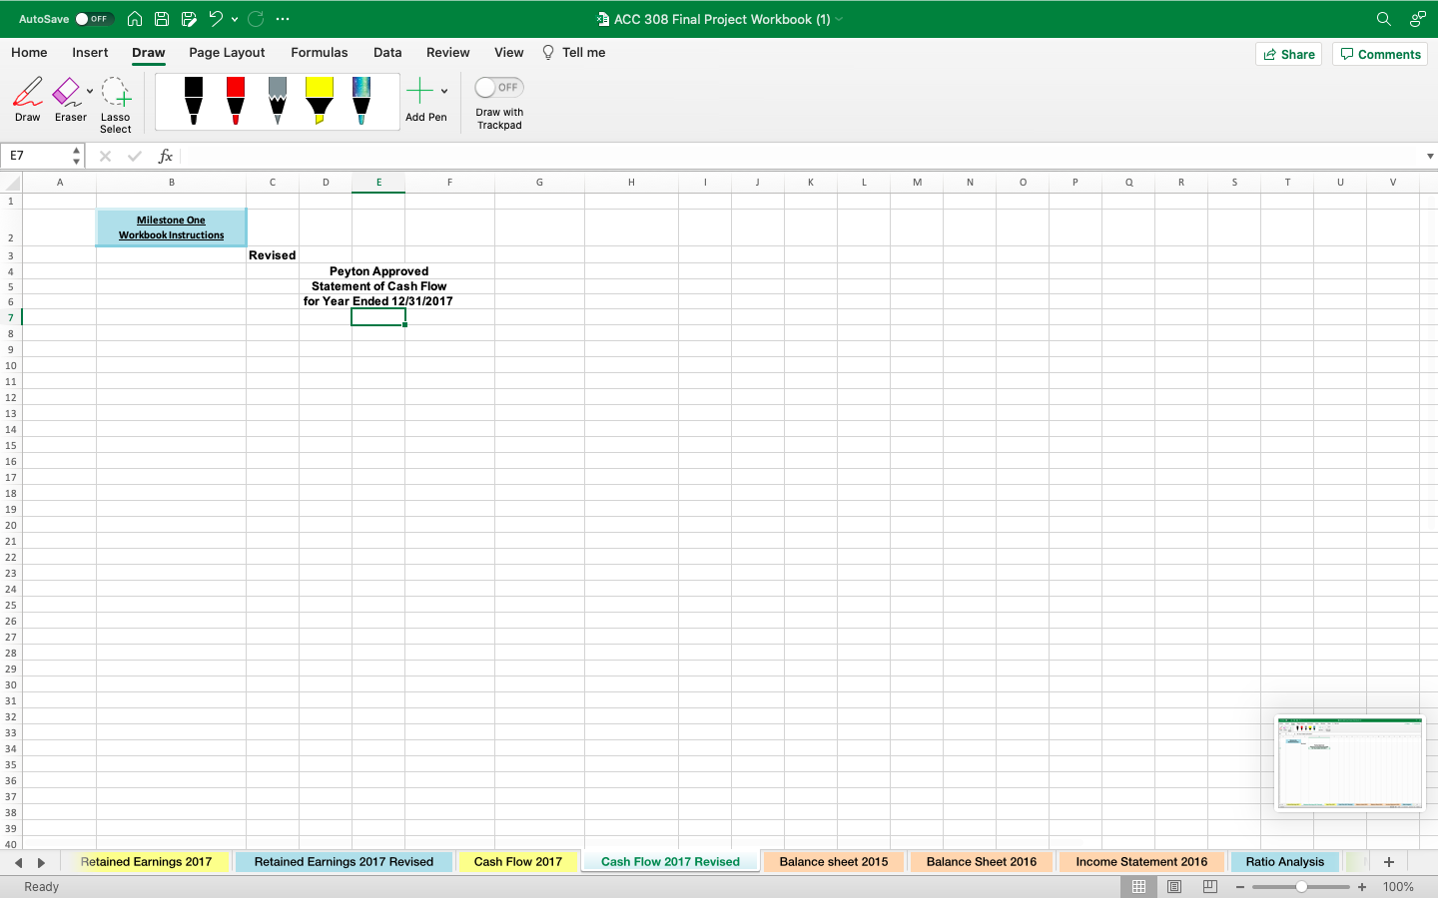Image resolution: width=1438 pixels, height=898 pixels.
Task: Click the Redo icon
Action: 256,19
